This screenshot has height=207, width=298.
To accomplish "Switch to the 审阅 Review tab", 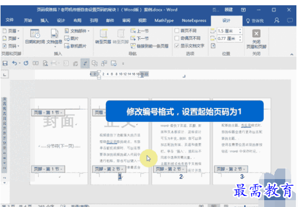I will [126, 21].
